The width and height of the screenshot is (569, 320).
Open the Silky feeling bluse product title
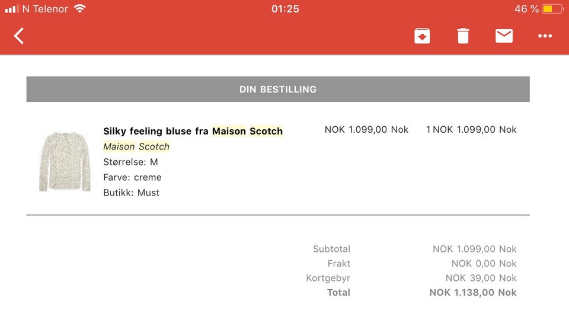[x=193, y=131]
